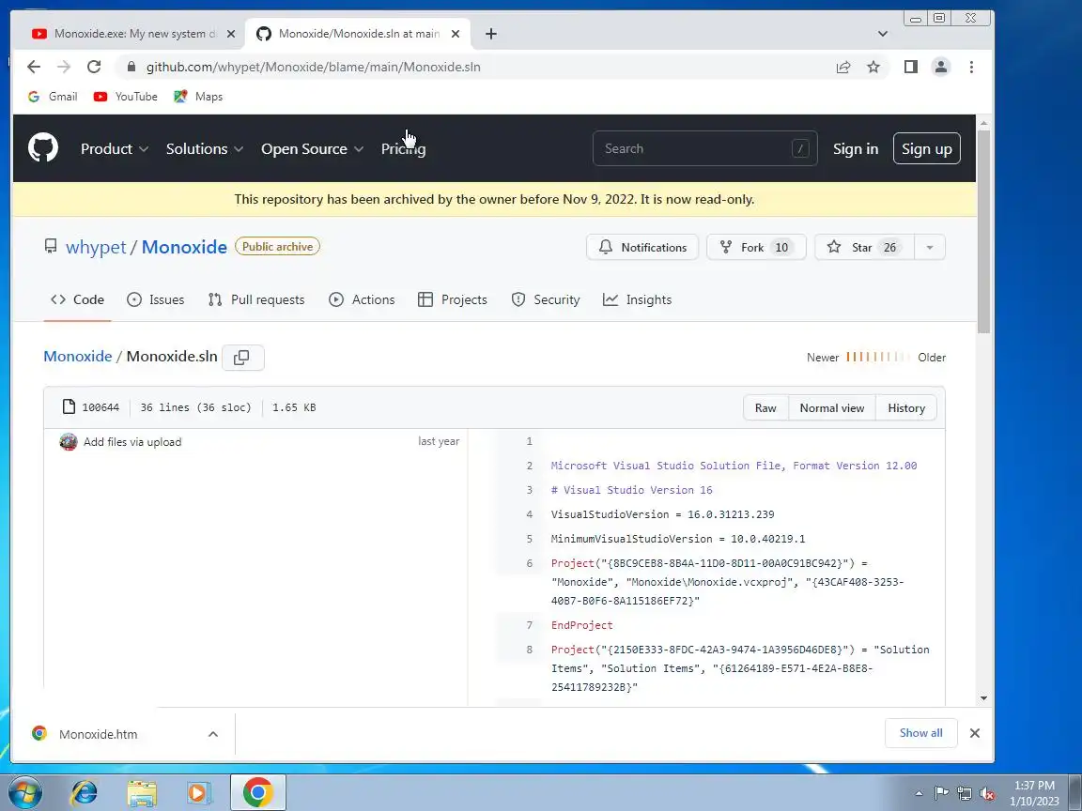Image resolution: width=1082 pixels, height=811 pixels.
Task: Click the taskbar clock showing 1:37 PM
Action: tap(1034, 793)
